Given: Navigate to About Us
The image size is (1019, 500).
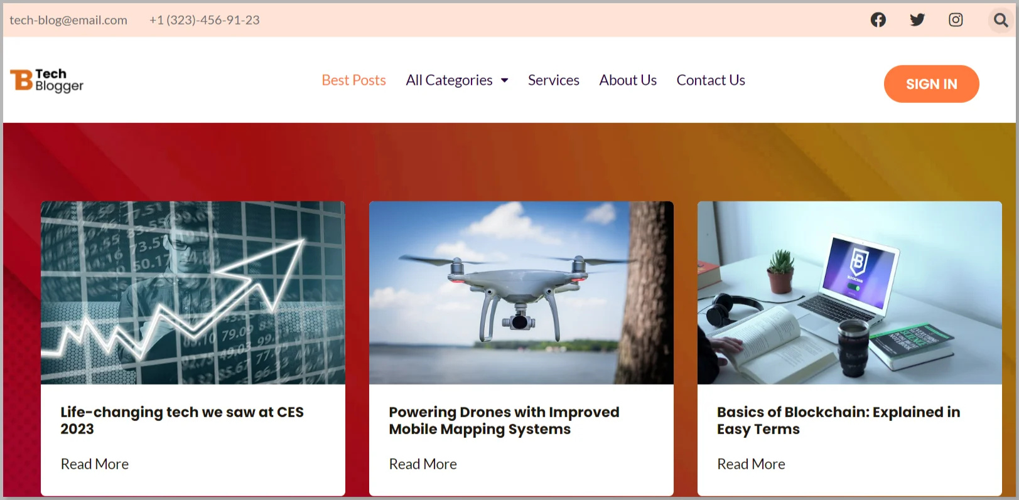Looking at the screenshot, I should pyautogui.click(x=628, y=80).
